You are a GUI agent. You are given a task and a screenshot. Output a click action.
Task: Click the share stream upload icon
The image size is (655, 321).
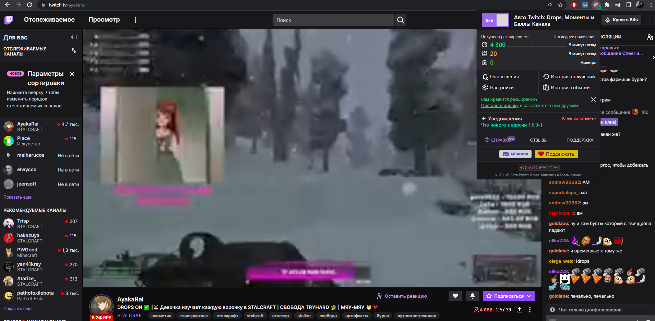coord(520,310)
